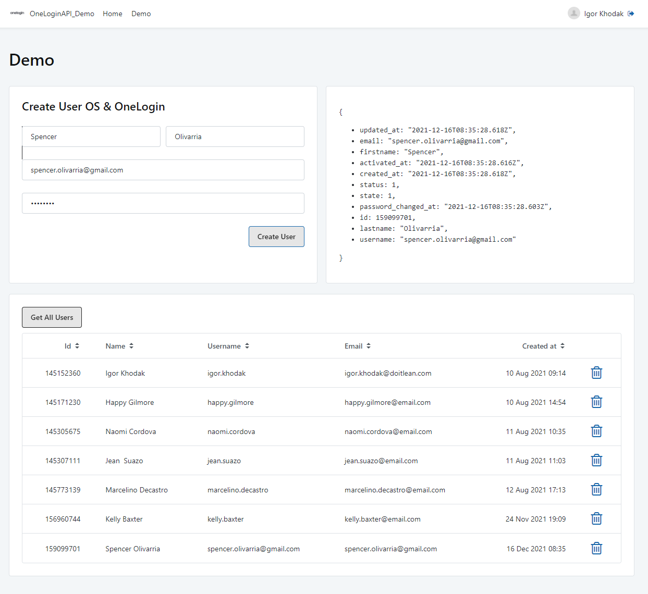Click the user avatar icon in header
The image size is (648, 594).
(x=573, y=14)
